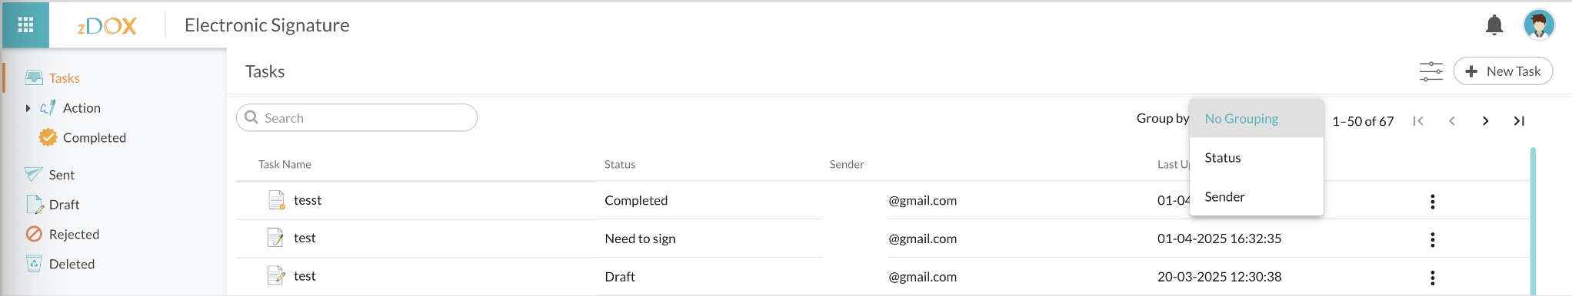Open the apps grid launcher icon
This screenshot has width=1572, height=296.
coord(25,25)
